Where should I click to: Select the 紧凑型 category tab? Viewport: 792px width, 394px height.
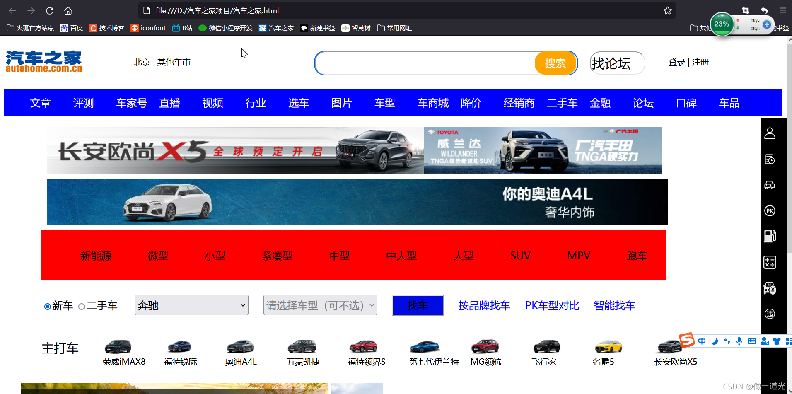tap(277, 256)
